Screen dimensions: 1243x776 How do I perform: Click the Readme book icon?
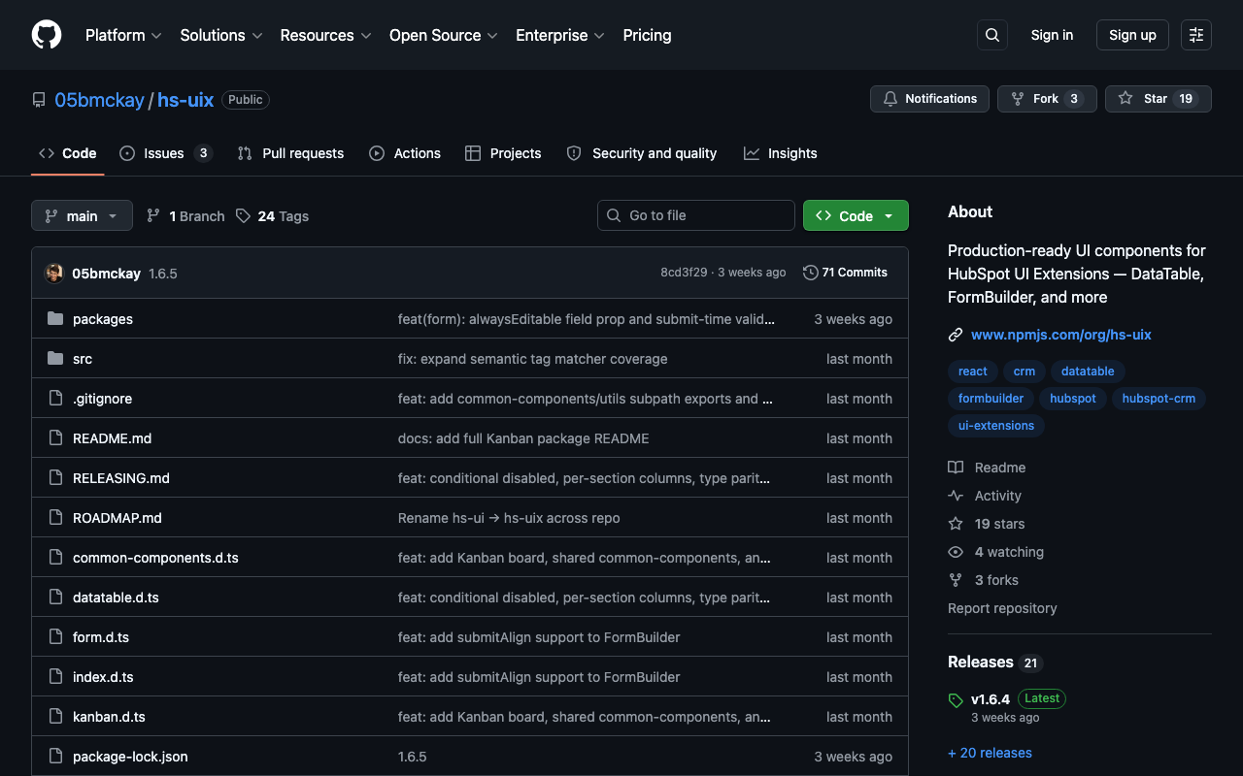point(956,468)
